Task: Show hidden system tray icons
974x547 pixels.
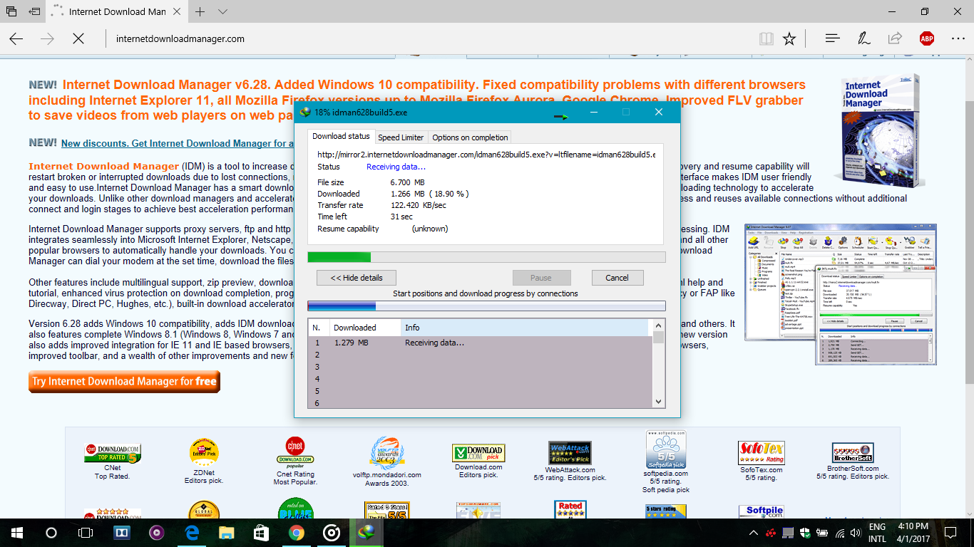Action: click(x=754, y=533)
